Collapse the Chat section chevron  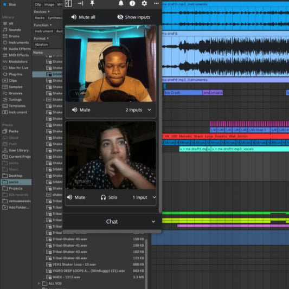153,222
